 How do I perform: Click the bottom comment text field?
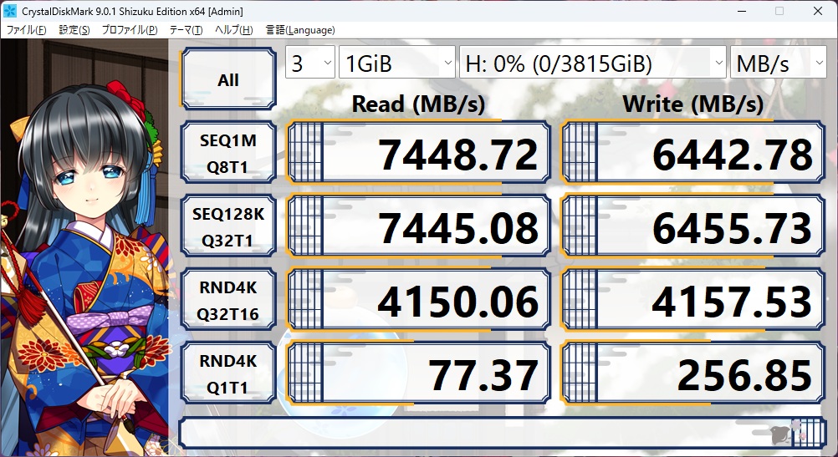(x=477, y=433)
